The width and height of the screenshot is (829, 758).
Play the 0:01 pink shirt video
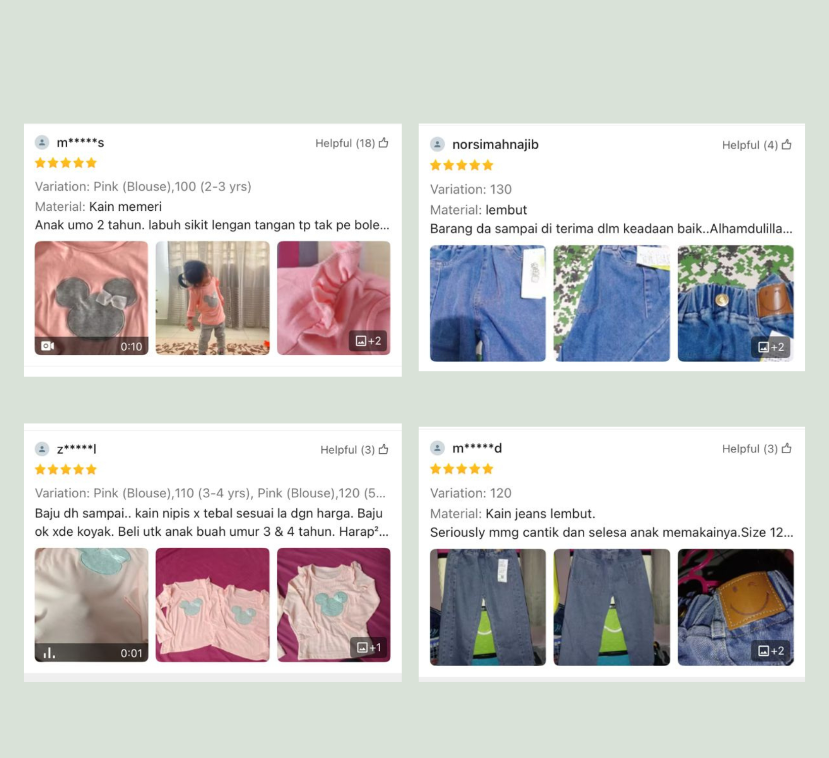click(91, 605)
